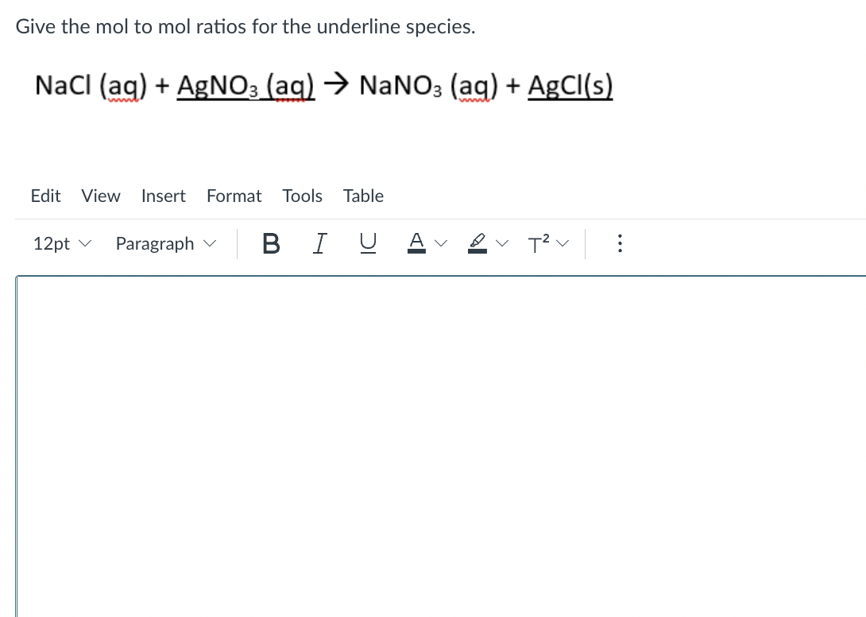Click the background color highlighter icon
Screen dimensions: 866x617
tap(477, 243)
